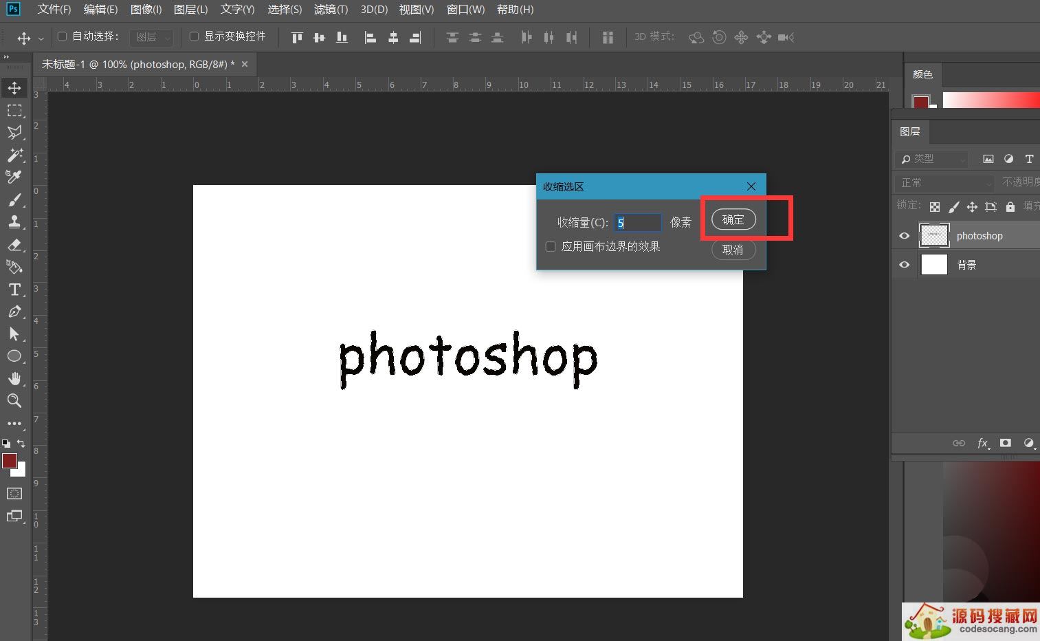Select the Zoom tool
Viewport: 1040px width, 641px height.
click(14, 401)
